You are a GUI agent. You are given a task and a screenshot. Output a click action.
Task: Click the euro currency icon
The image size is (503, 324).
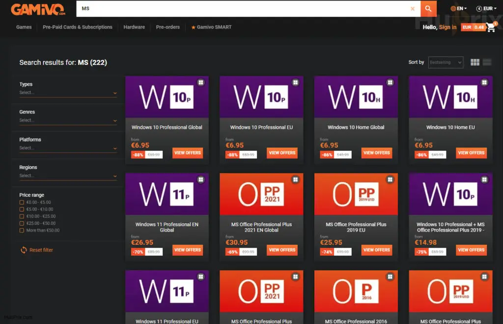click(479, 9)
